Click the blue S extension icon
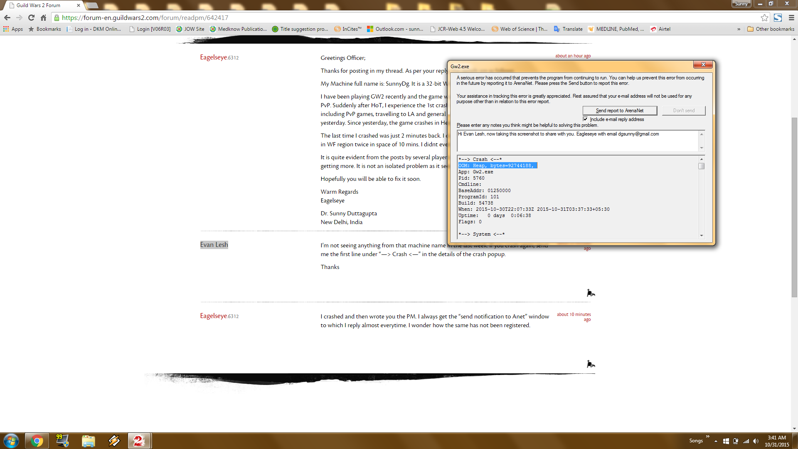The height and width of the screenshot is (449, 798). [x=778, y=17]
